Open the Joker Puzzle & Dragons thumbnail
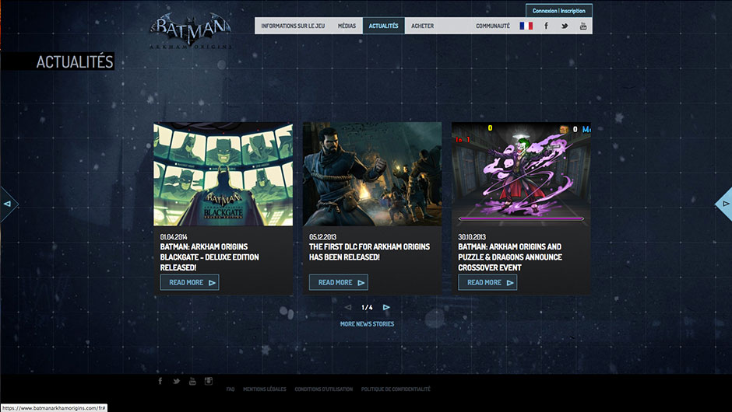732x412 pixels. (x=521, y=174)
